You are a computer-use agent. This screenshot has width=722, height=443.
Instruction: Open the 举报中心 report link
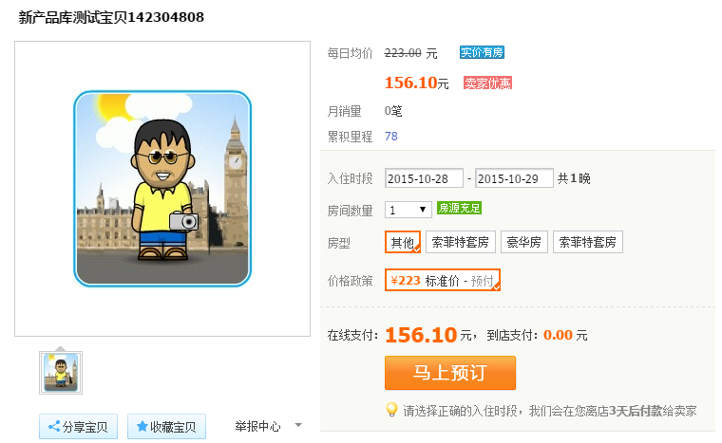pyautogui.click(x=257, y=427)
